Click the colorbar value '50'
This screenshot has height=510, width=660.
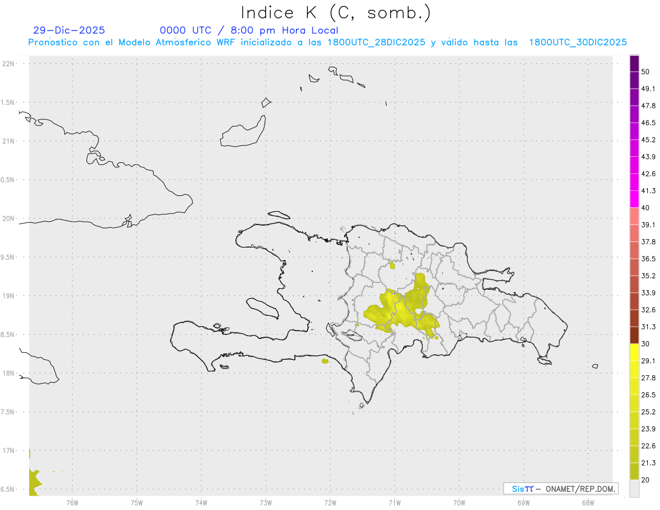(x=646, y=72)
